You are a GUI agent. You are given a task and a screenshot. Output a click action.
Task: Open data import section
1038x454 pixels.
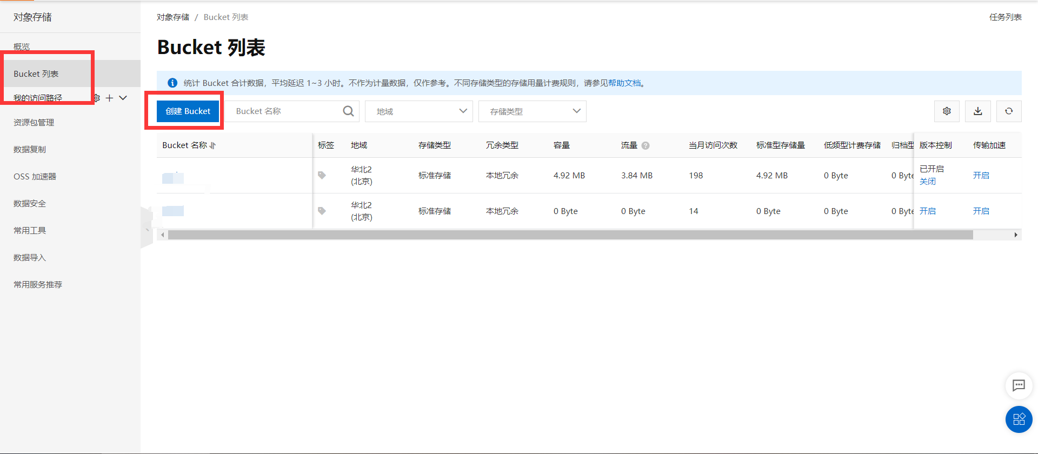pyautogui.click(x=30, y=257)
